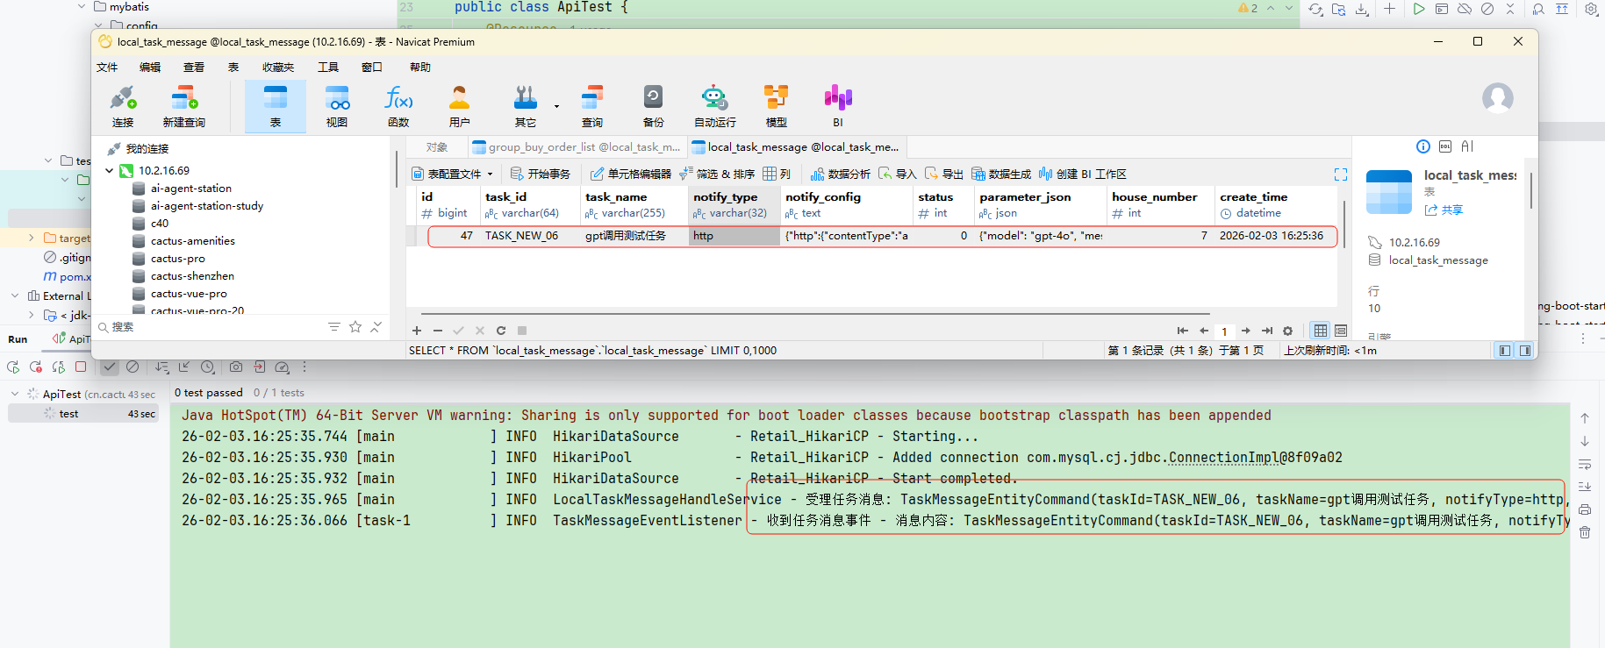Open the 备份 (Backup) tool
Screen dimensions: 1605x648
(x=653, y=106)
